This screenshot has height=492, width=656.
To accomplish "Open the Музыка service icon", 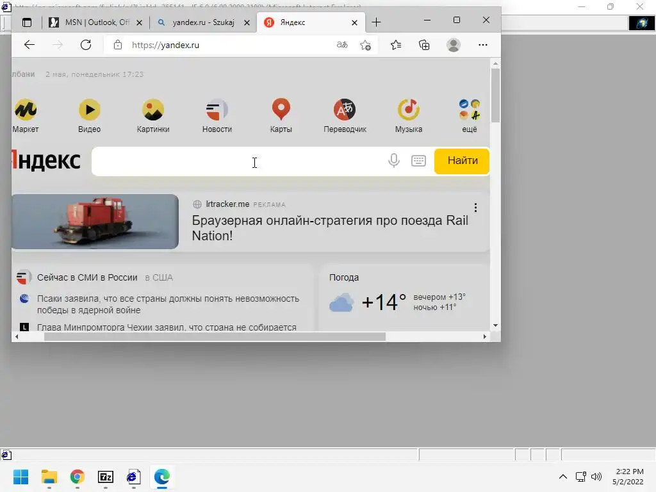I will point(409,115).
